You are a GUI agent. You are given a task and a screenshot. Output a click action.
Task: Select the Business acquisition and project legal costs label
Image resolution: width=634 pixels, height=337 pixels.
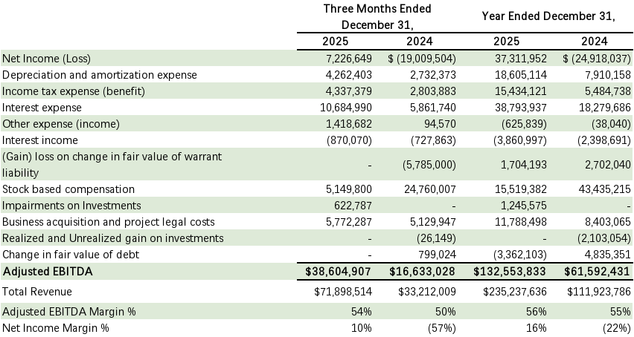(x=109, y=222)
